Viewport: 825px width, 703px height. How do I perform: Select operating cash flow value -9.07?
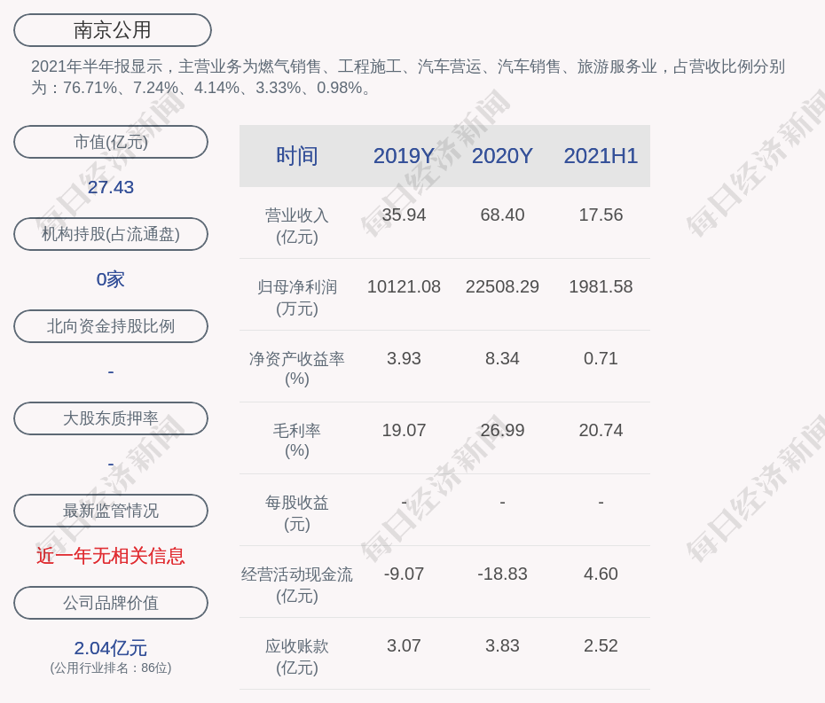(404, 574)
